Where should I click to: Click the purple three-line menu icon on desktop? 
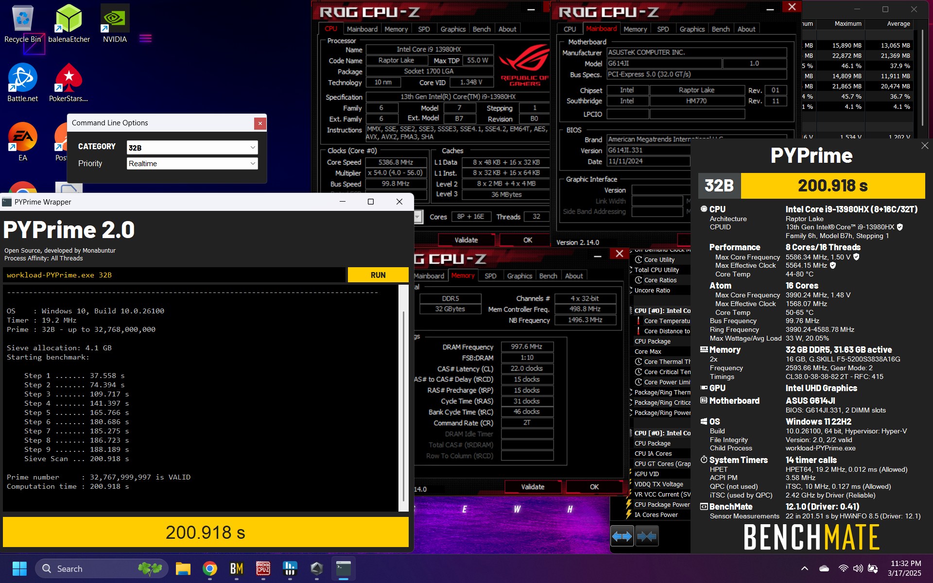pyautogui.click(x=145, y=38)
